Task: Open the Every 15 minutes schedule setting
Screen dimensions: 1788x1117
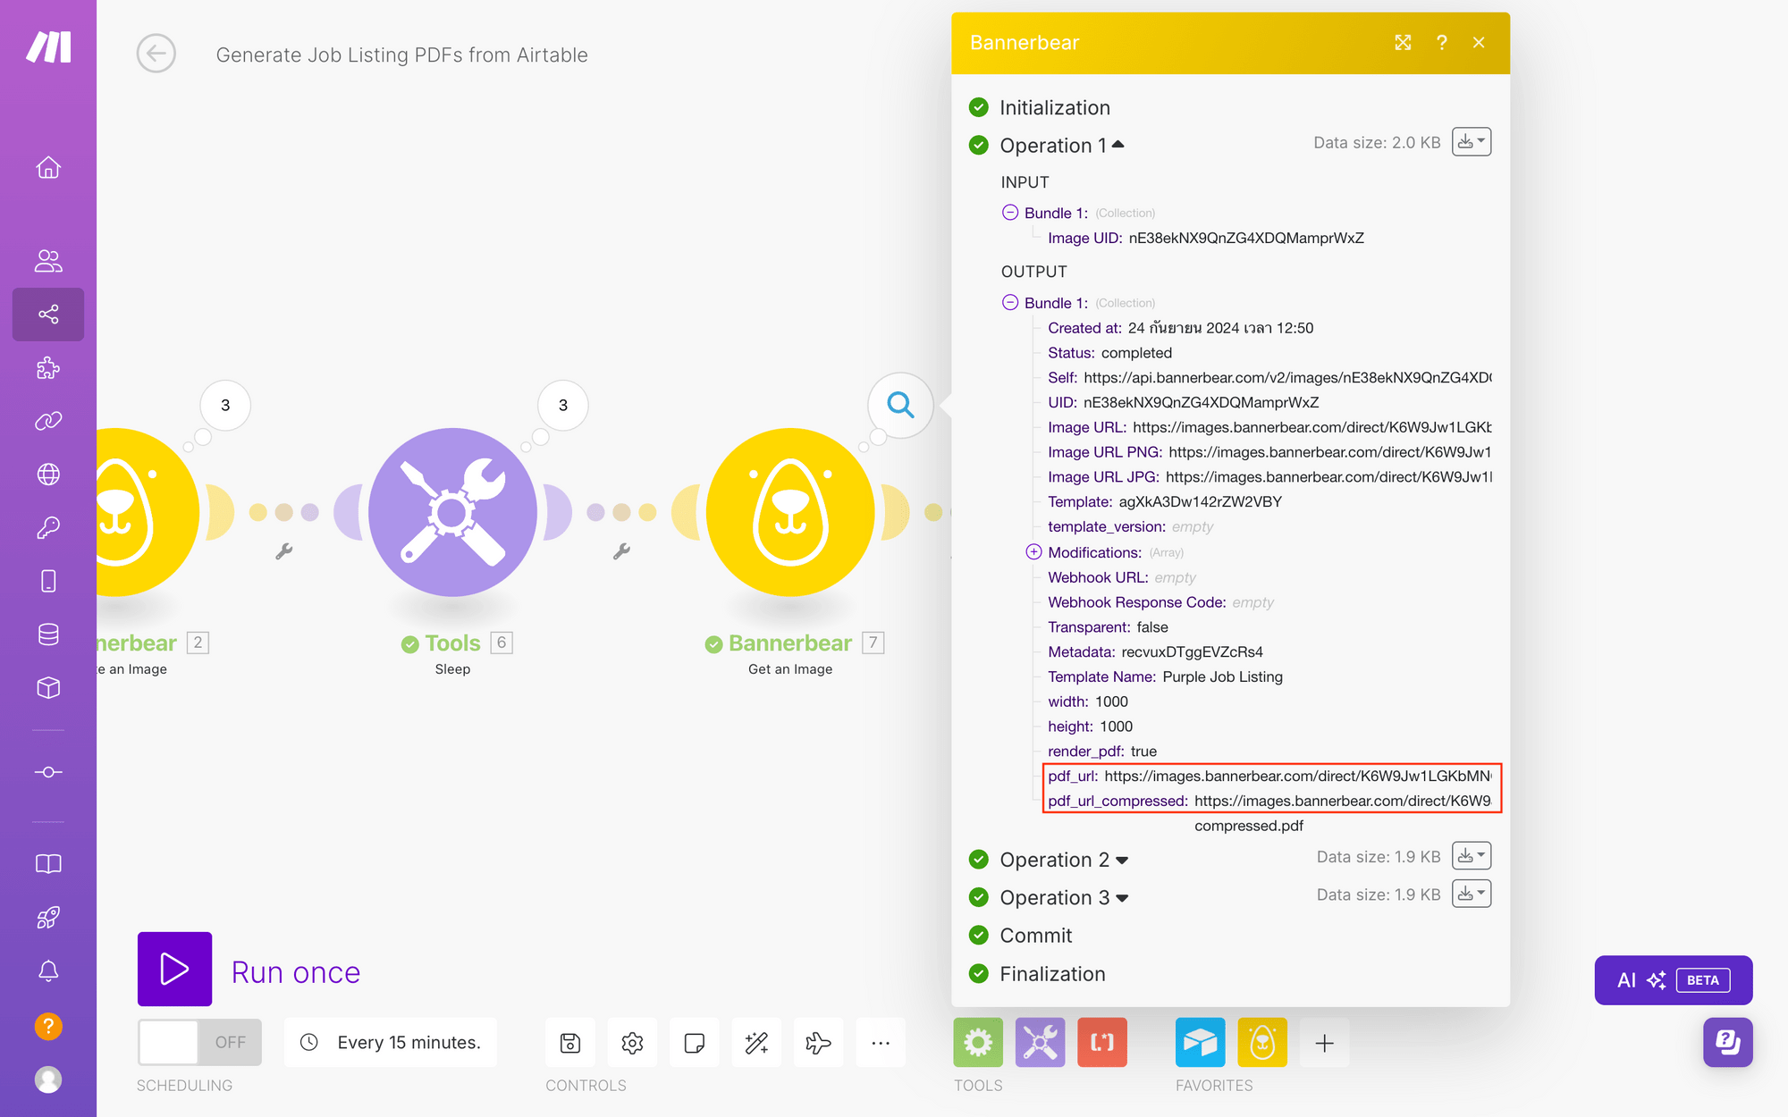Action: (x=391, y=1042)
